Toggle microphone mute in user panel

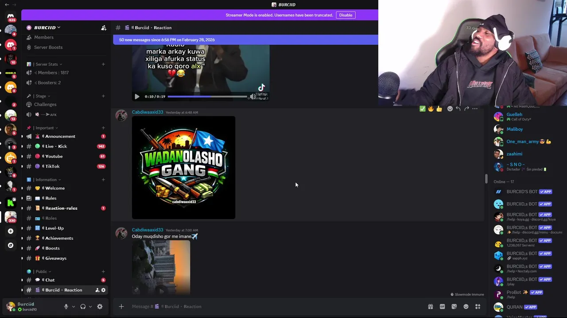(x=66, y=307)
